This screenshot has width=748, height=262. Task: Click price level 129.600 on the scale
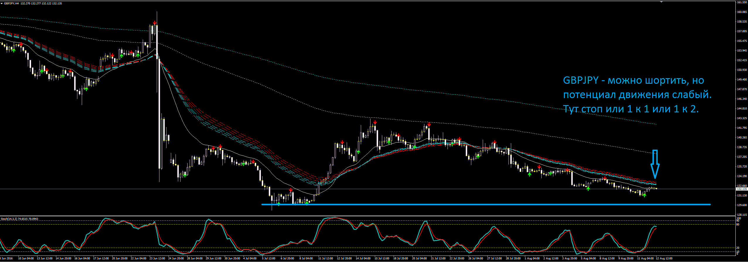(x=742, y=205)
